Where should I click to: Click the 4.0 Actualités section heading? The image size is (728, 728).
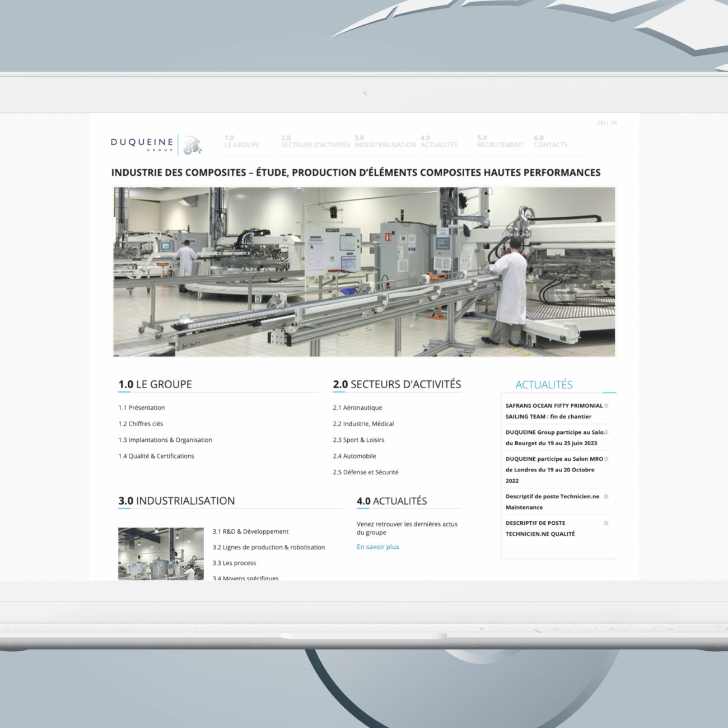click(392, 501)
